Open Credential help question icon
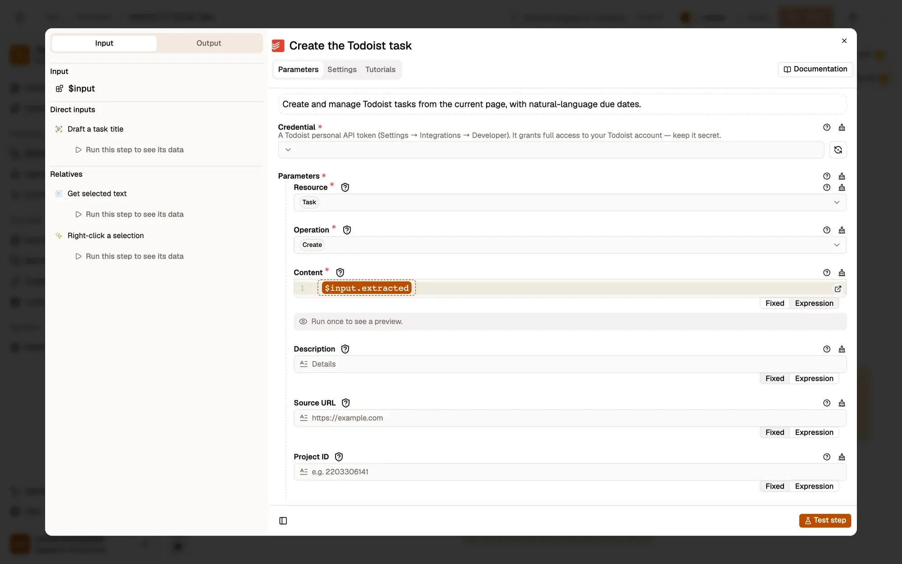Viewport: 902px width, 564px height. pos(827,127)
